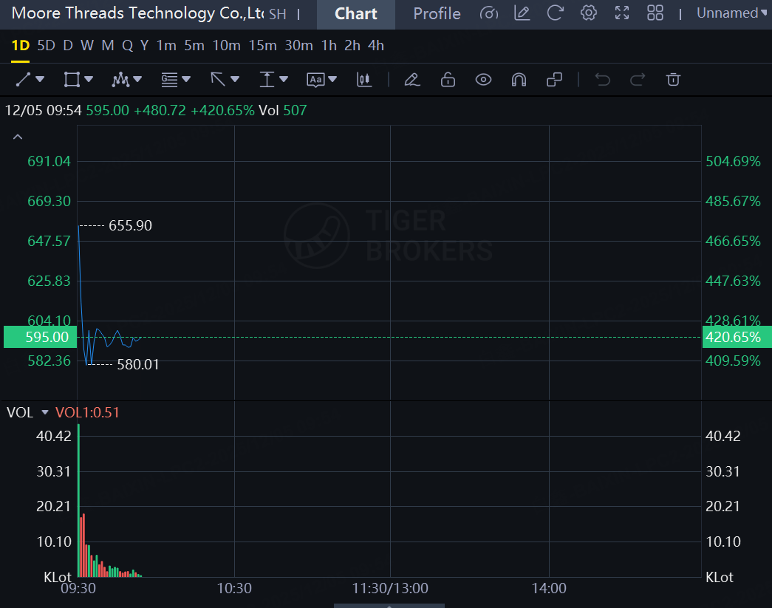
Task: Select the text annotation tool
Action: (315, 79)
